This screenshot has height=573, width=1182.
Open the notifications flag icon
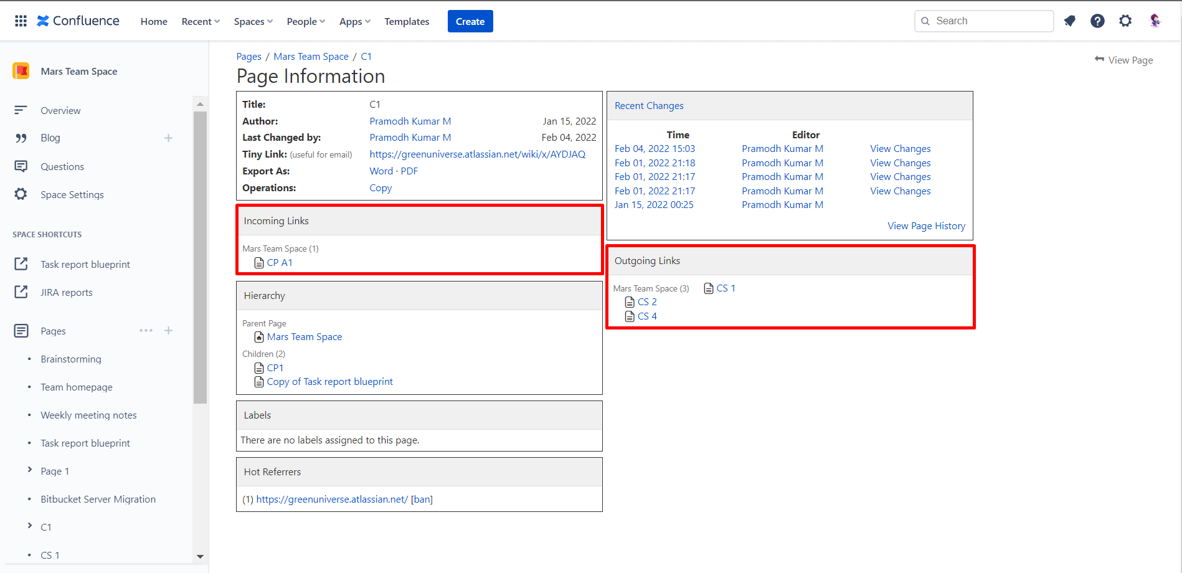(x=1070, y=21)
